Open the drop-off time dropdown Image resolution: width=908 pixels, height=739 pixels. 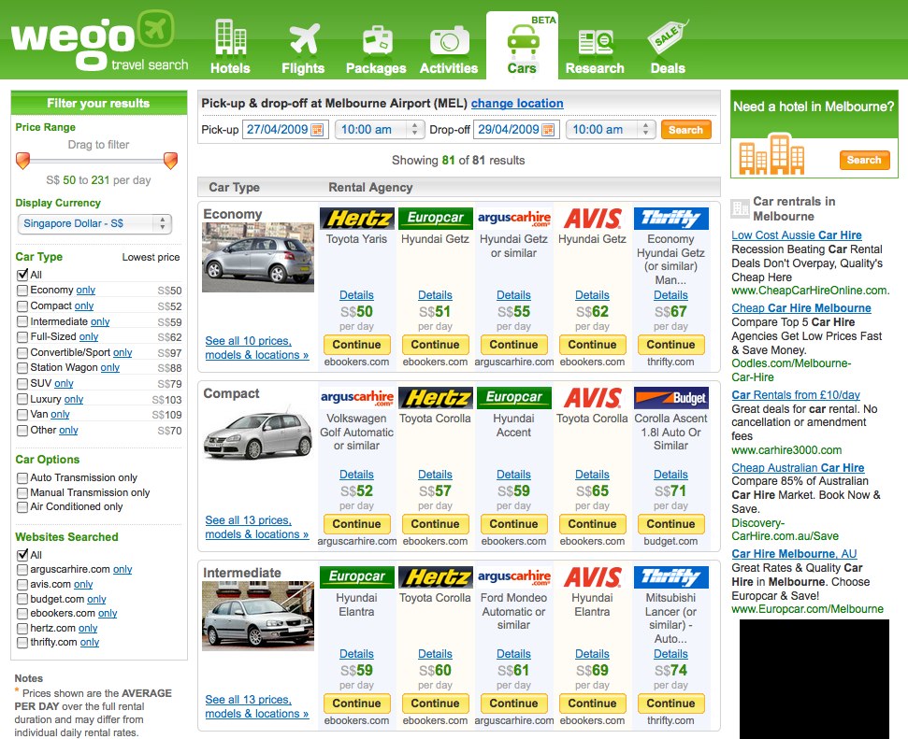point(611,130)
